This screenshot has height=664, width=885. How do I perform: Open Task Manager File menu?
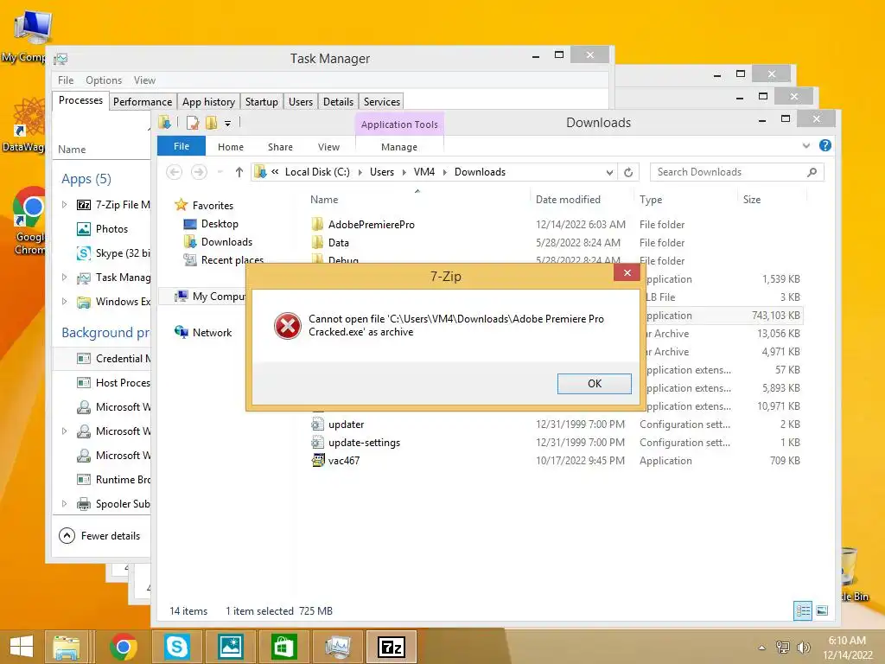[66, 80]
